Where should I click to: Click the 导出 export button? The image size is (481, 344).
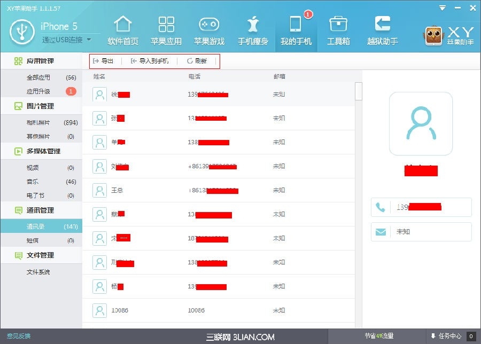[x=103, y=61]
